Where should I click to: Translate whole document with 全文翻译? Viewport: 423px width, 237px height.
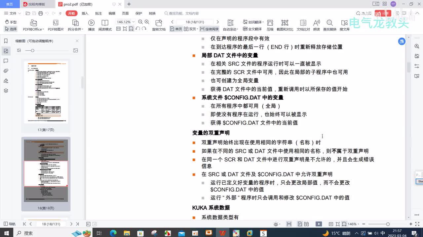click(x=252, y=29)
